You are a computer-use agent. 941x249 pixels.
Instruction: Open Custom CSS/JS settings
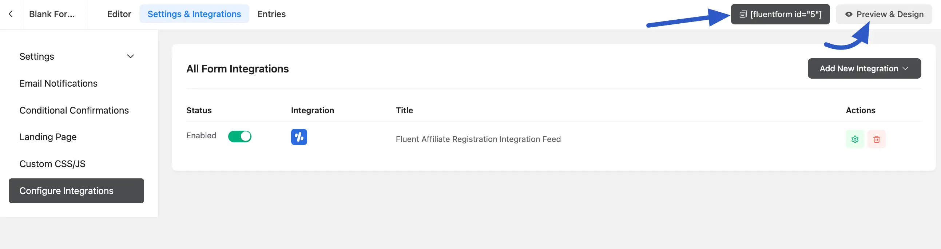(x=52, y=163)
